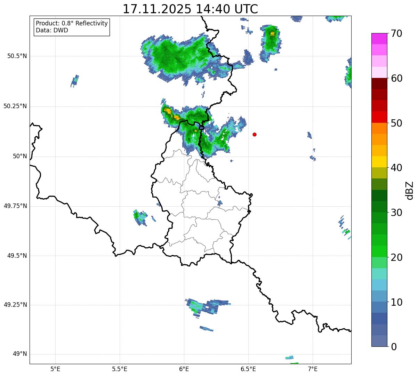Click the latitude label 49.25°N
Screen dimensions: 418x376
click(x=15, y=305)
